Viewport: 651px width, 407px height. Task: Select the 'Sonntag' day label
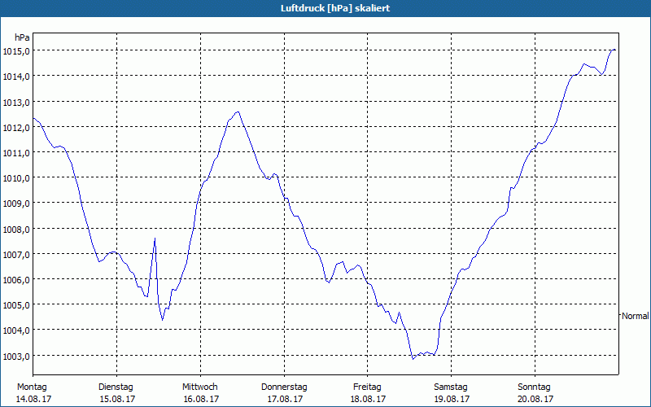click(534, 387)
